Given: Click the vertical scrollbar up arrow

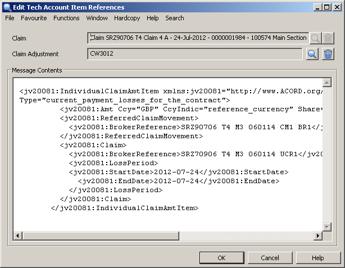Looking at the screenshot, I should coord(327,83).
